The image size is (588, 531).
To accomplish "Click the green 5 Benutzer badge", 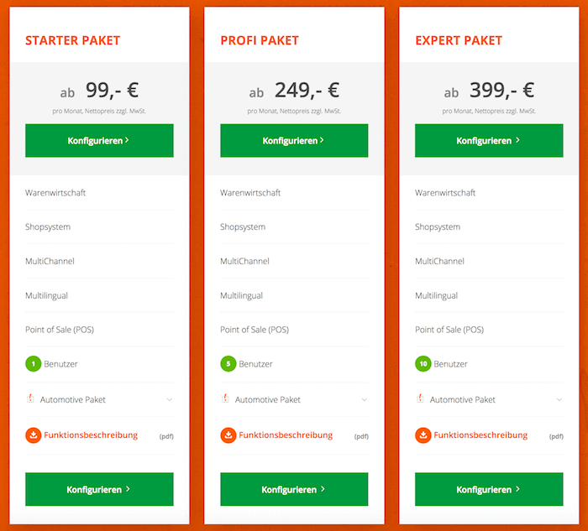I will [x=228, y=363].
